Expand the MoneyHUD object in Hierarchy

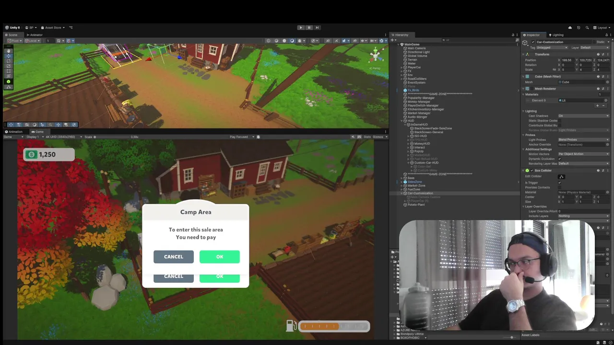click(408, 144)
